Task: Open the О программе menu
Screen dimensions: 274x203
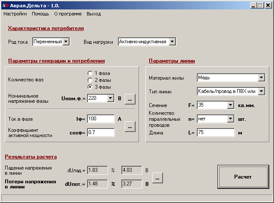Action: pyautogui.click(x=68, y=14)
